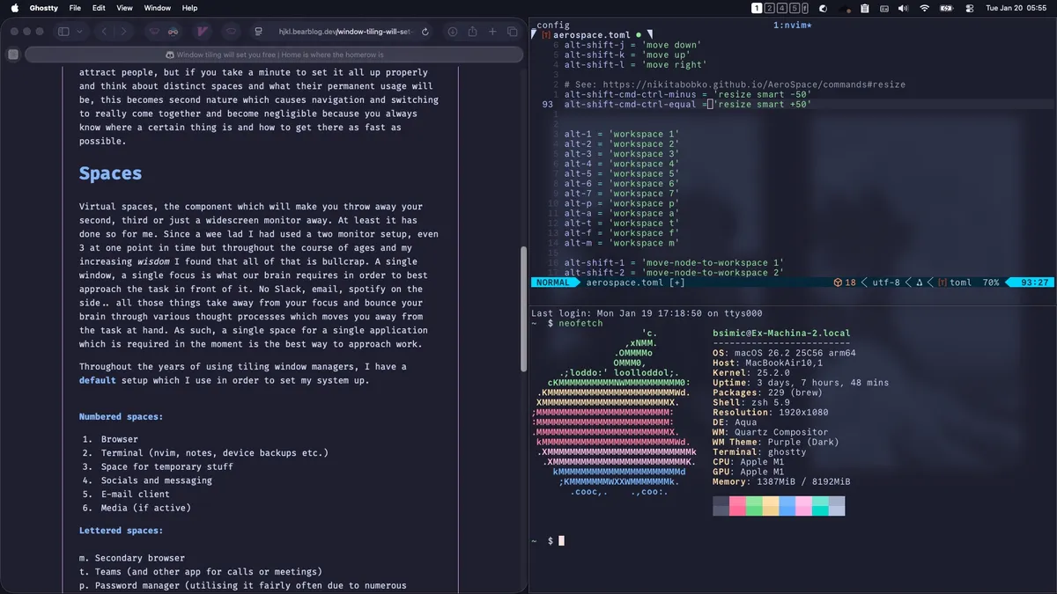Open the Window menu in menu bar
The width and height of the screenshot is (1057, 594).
(158, 8)
